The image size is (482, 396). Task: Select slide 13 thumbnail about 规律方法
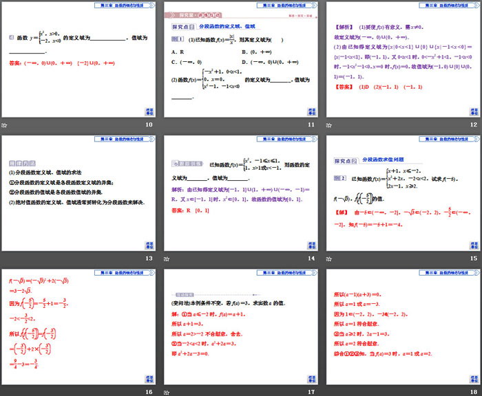[x=78, y=193]
